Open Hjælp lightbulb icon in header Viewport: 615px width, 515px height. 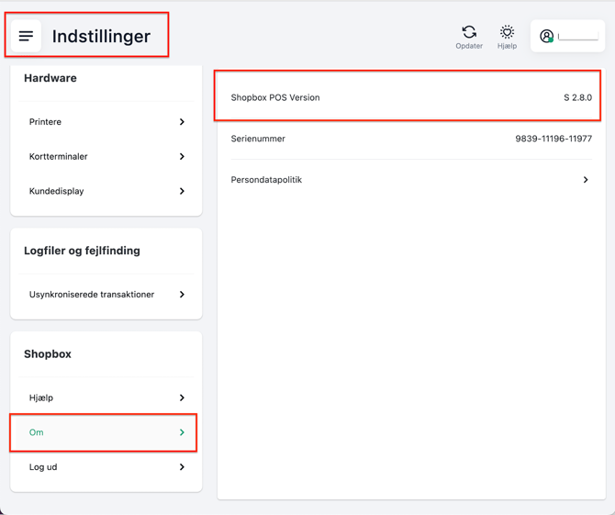pyautogui.click(x=507, y=32)
